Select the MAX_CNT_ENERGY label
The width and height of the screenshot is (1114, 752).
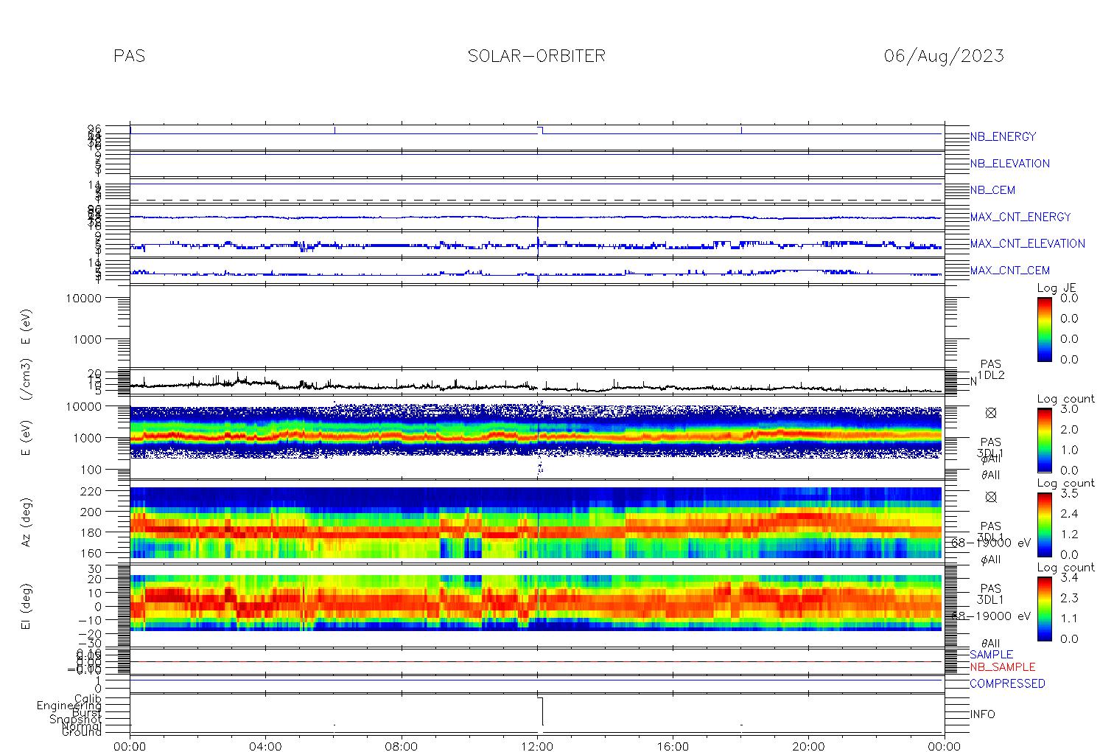point(1020,217)
